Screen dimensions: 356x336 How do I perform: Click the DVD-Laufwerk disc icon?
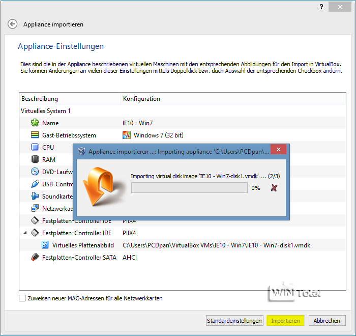(x=35, y=172)
